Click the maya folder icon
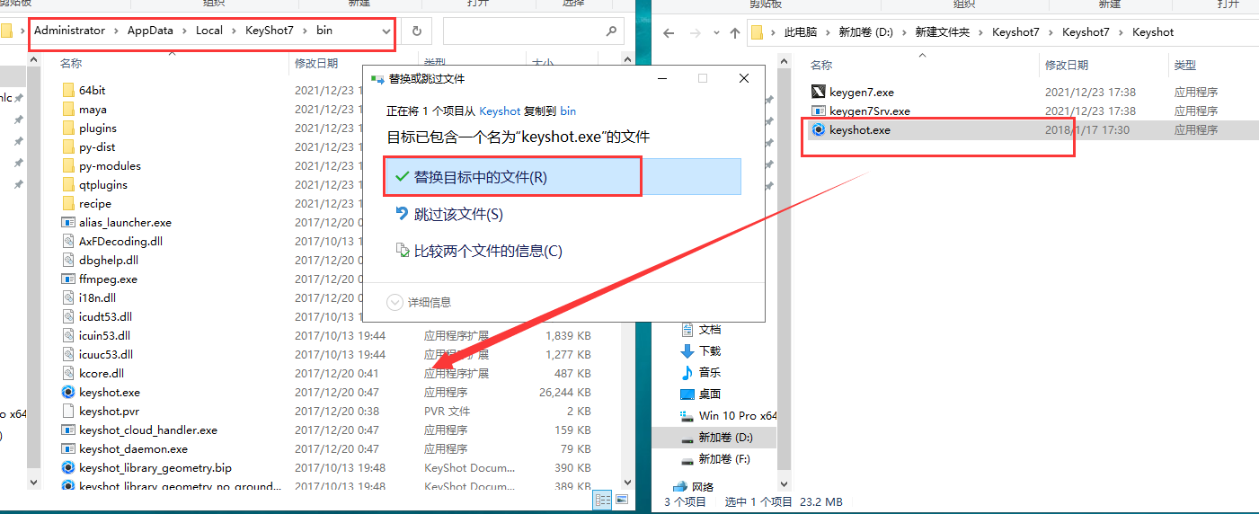Screen dimensions: 1259x514 pos(68,109)
